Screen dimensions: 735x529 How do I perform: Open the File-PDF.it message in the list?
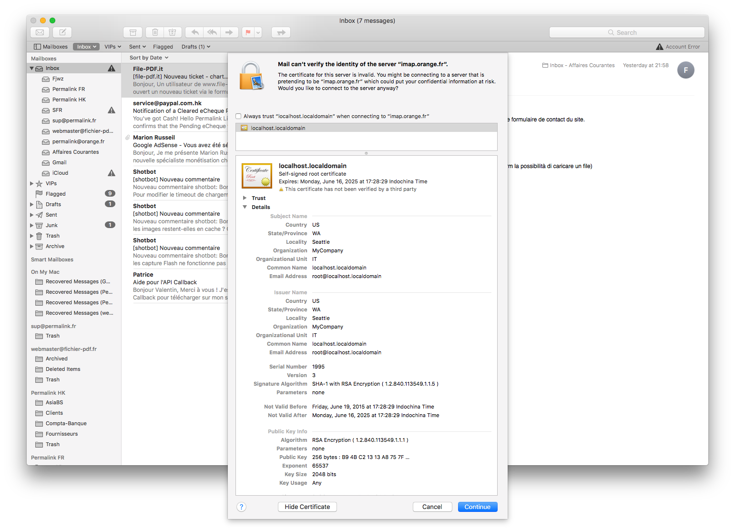click(x=175, y=80)
